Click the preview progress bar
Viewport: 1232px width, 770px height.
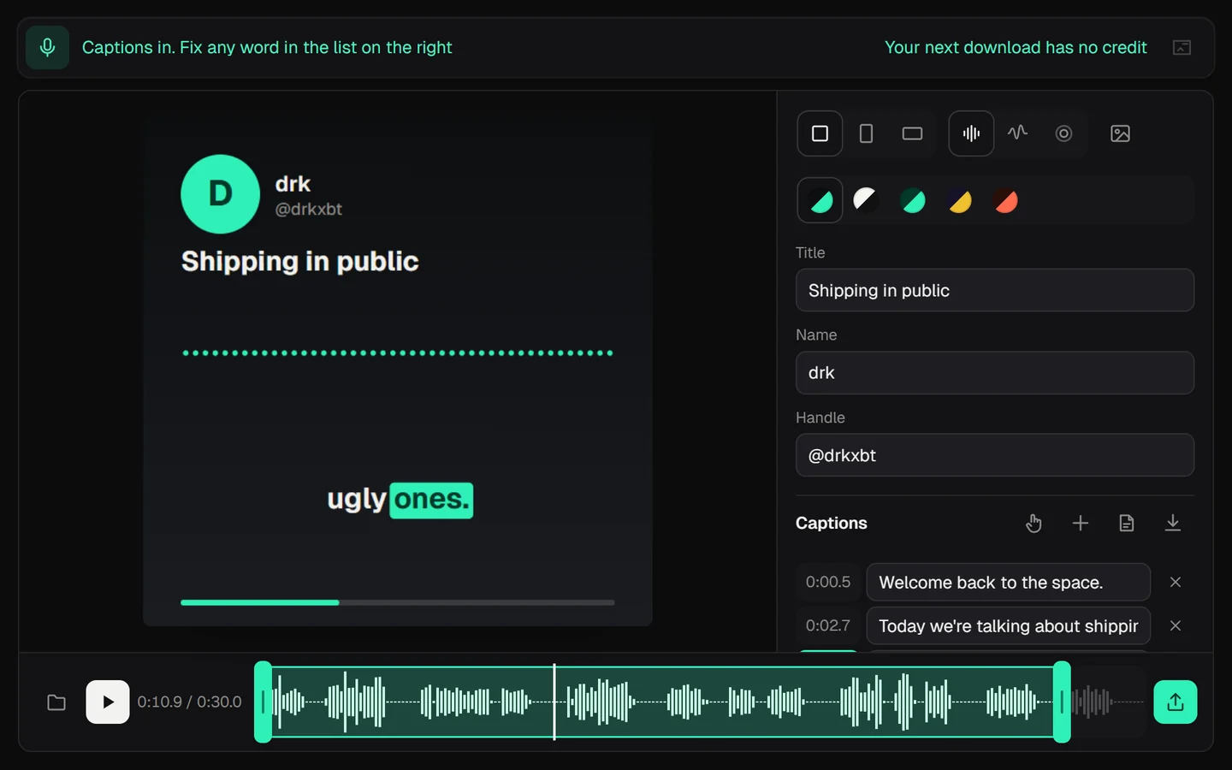(398, 602)
